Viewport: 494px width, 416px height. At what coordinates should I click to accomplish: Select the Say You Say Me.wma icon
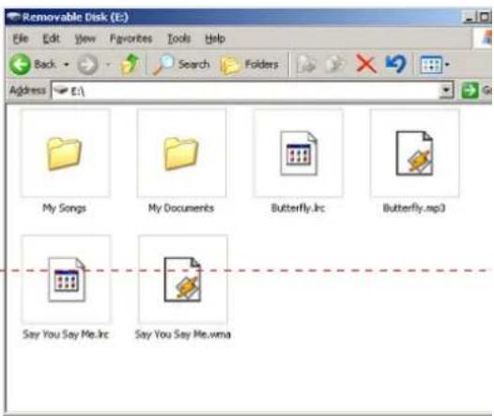tap(182, 280)
